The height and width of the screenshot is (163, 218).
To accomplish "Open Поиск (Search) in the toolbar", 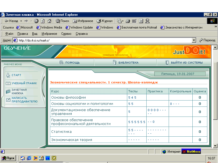I will (x=62, y=21).
